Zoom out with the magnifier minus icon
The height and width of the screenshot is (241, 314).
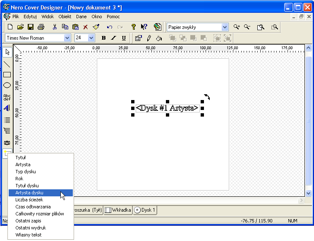click(247, 27)
